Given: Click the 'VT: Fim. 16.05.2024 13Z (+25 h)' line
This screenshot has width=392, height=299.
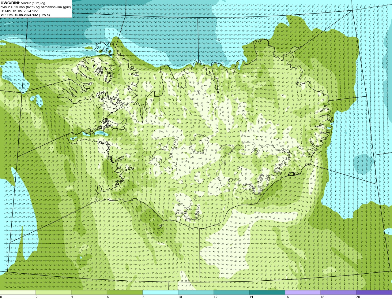Looking at the screenshot, I should pos(25,15).
